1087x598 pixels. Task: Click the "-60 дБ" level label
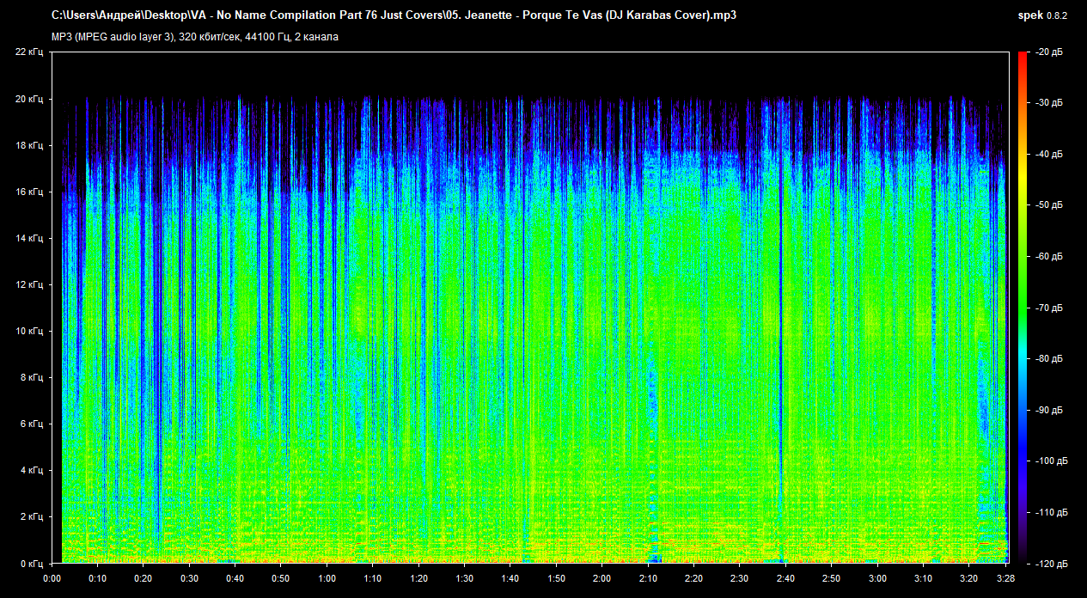[x=1049, y=257]
